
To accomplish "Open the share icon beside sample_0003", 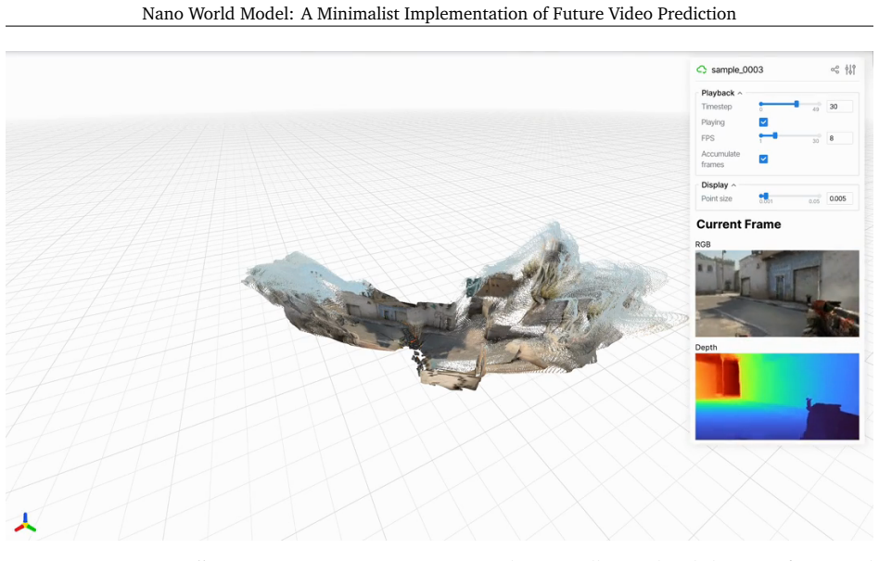I will (x=834, y=70).
